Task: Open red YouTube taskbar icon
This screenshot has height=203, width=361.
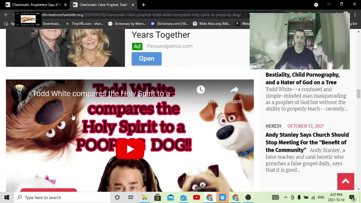Action: [197, 197]
